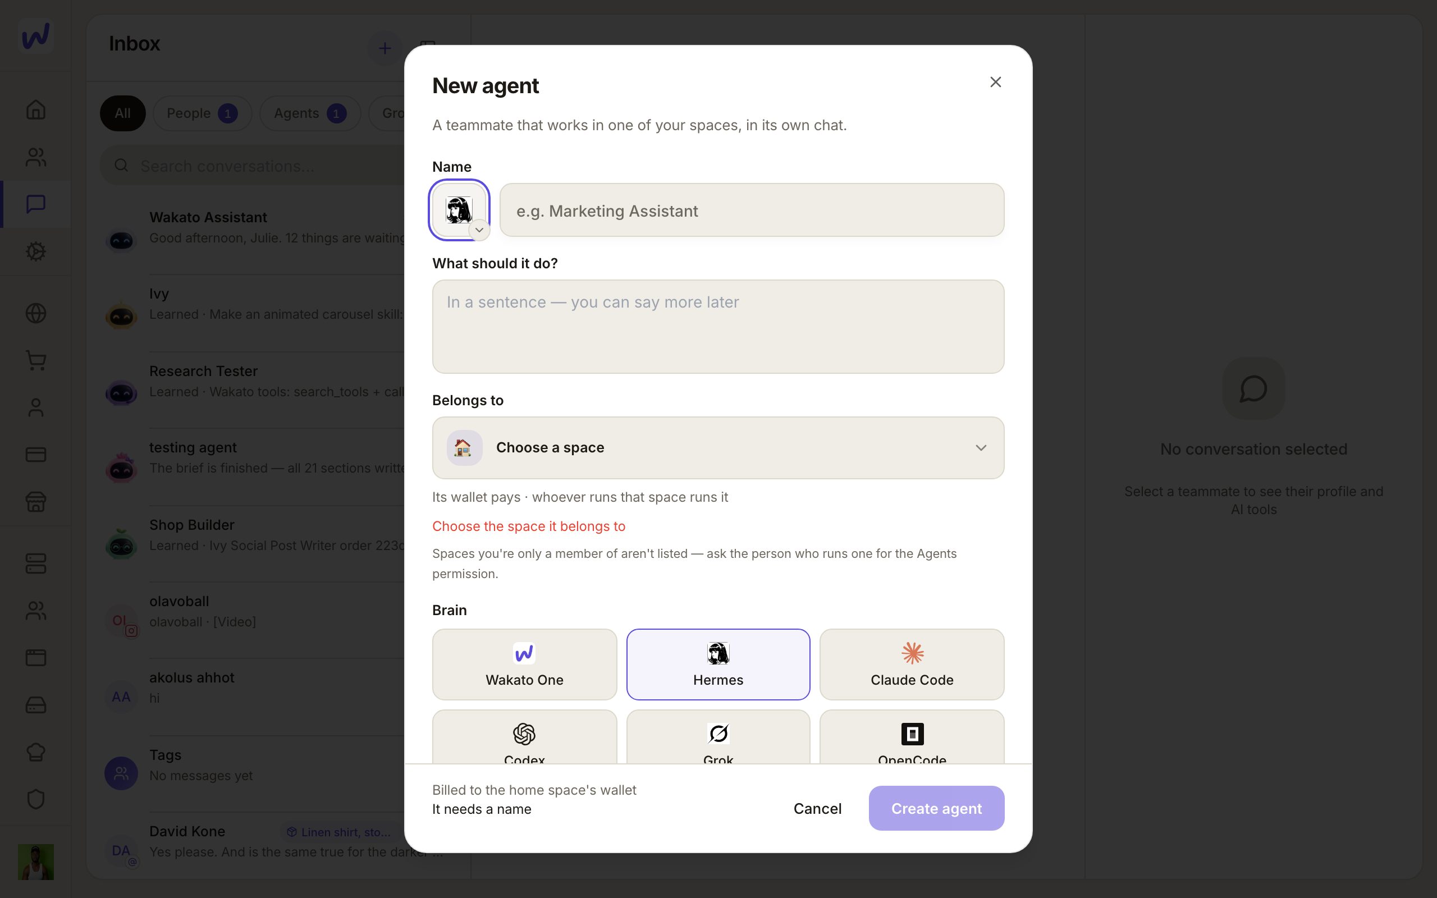Viewport: 1437px width, 898px height.
Task: Open the agent avatar picker
Action: point(459,210)
